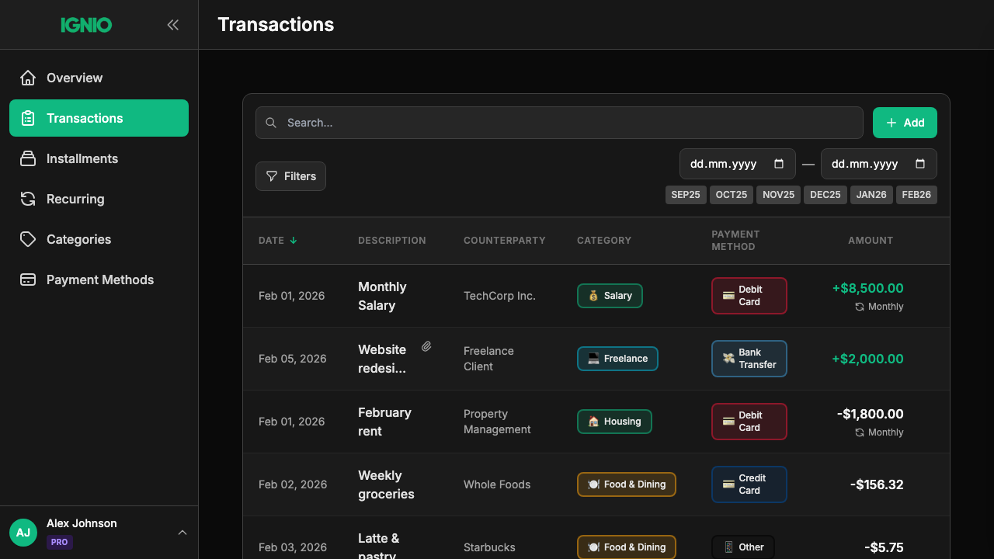Click the Whole Foods counterparty
994x559 pixels.
tap(497, 484)
